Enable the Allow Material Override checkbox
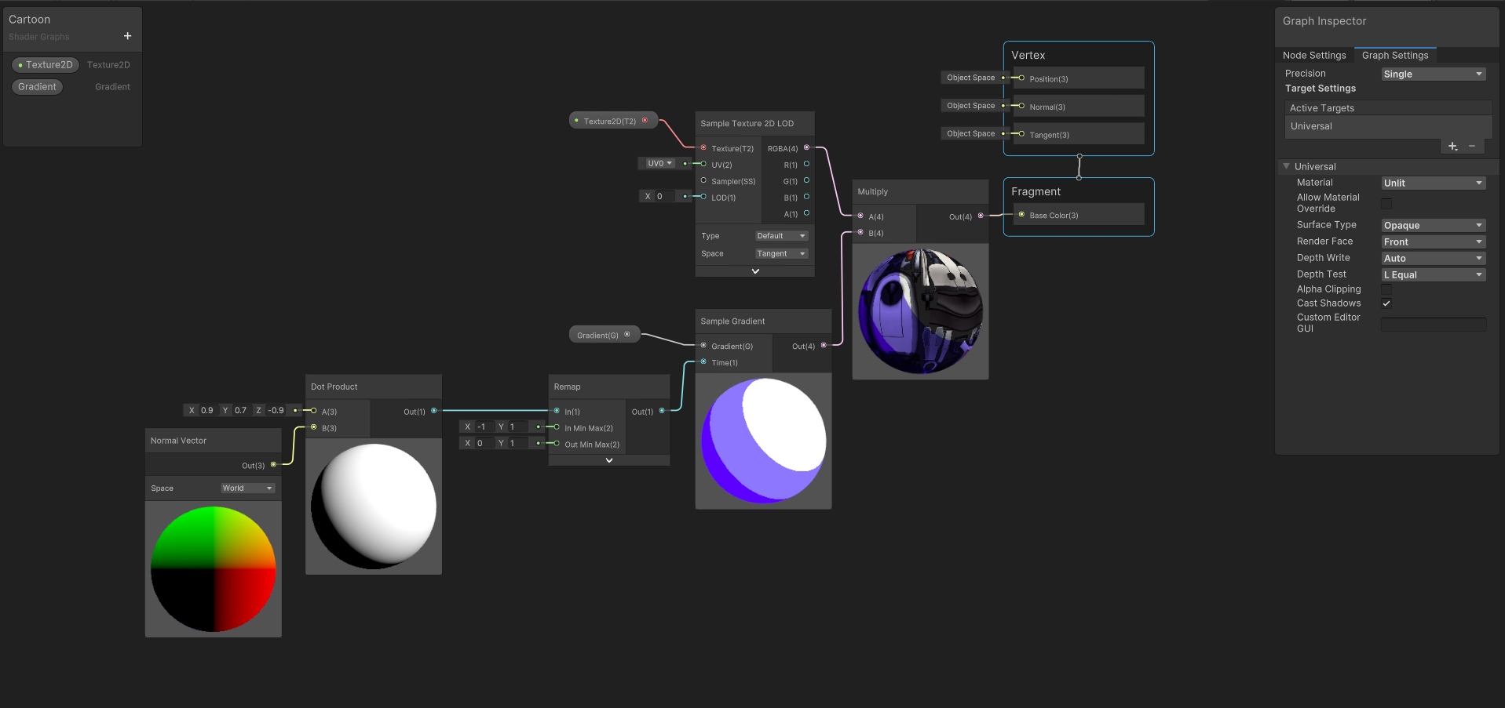Screen dimensions: 1505x708 tap(1386, 203)
